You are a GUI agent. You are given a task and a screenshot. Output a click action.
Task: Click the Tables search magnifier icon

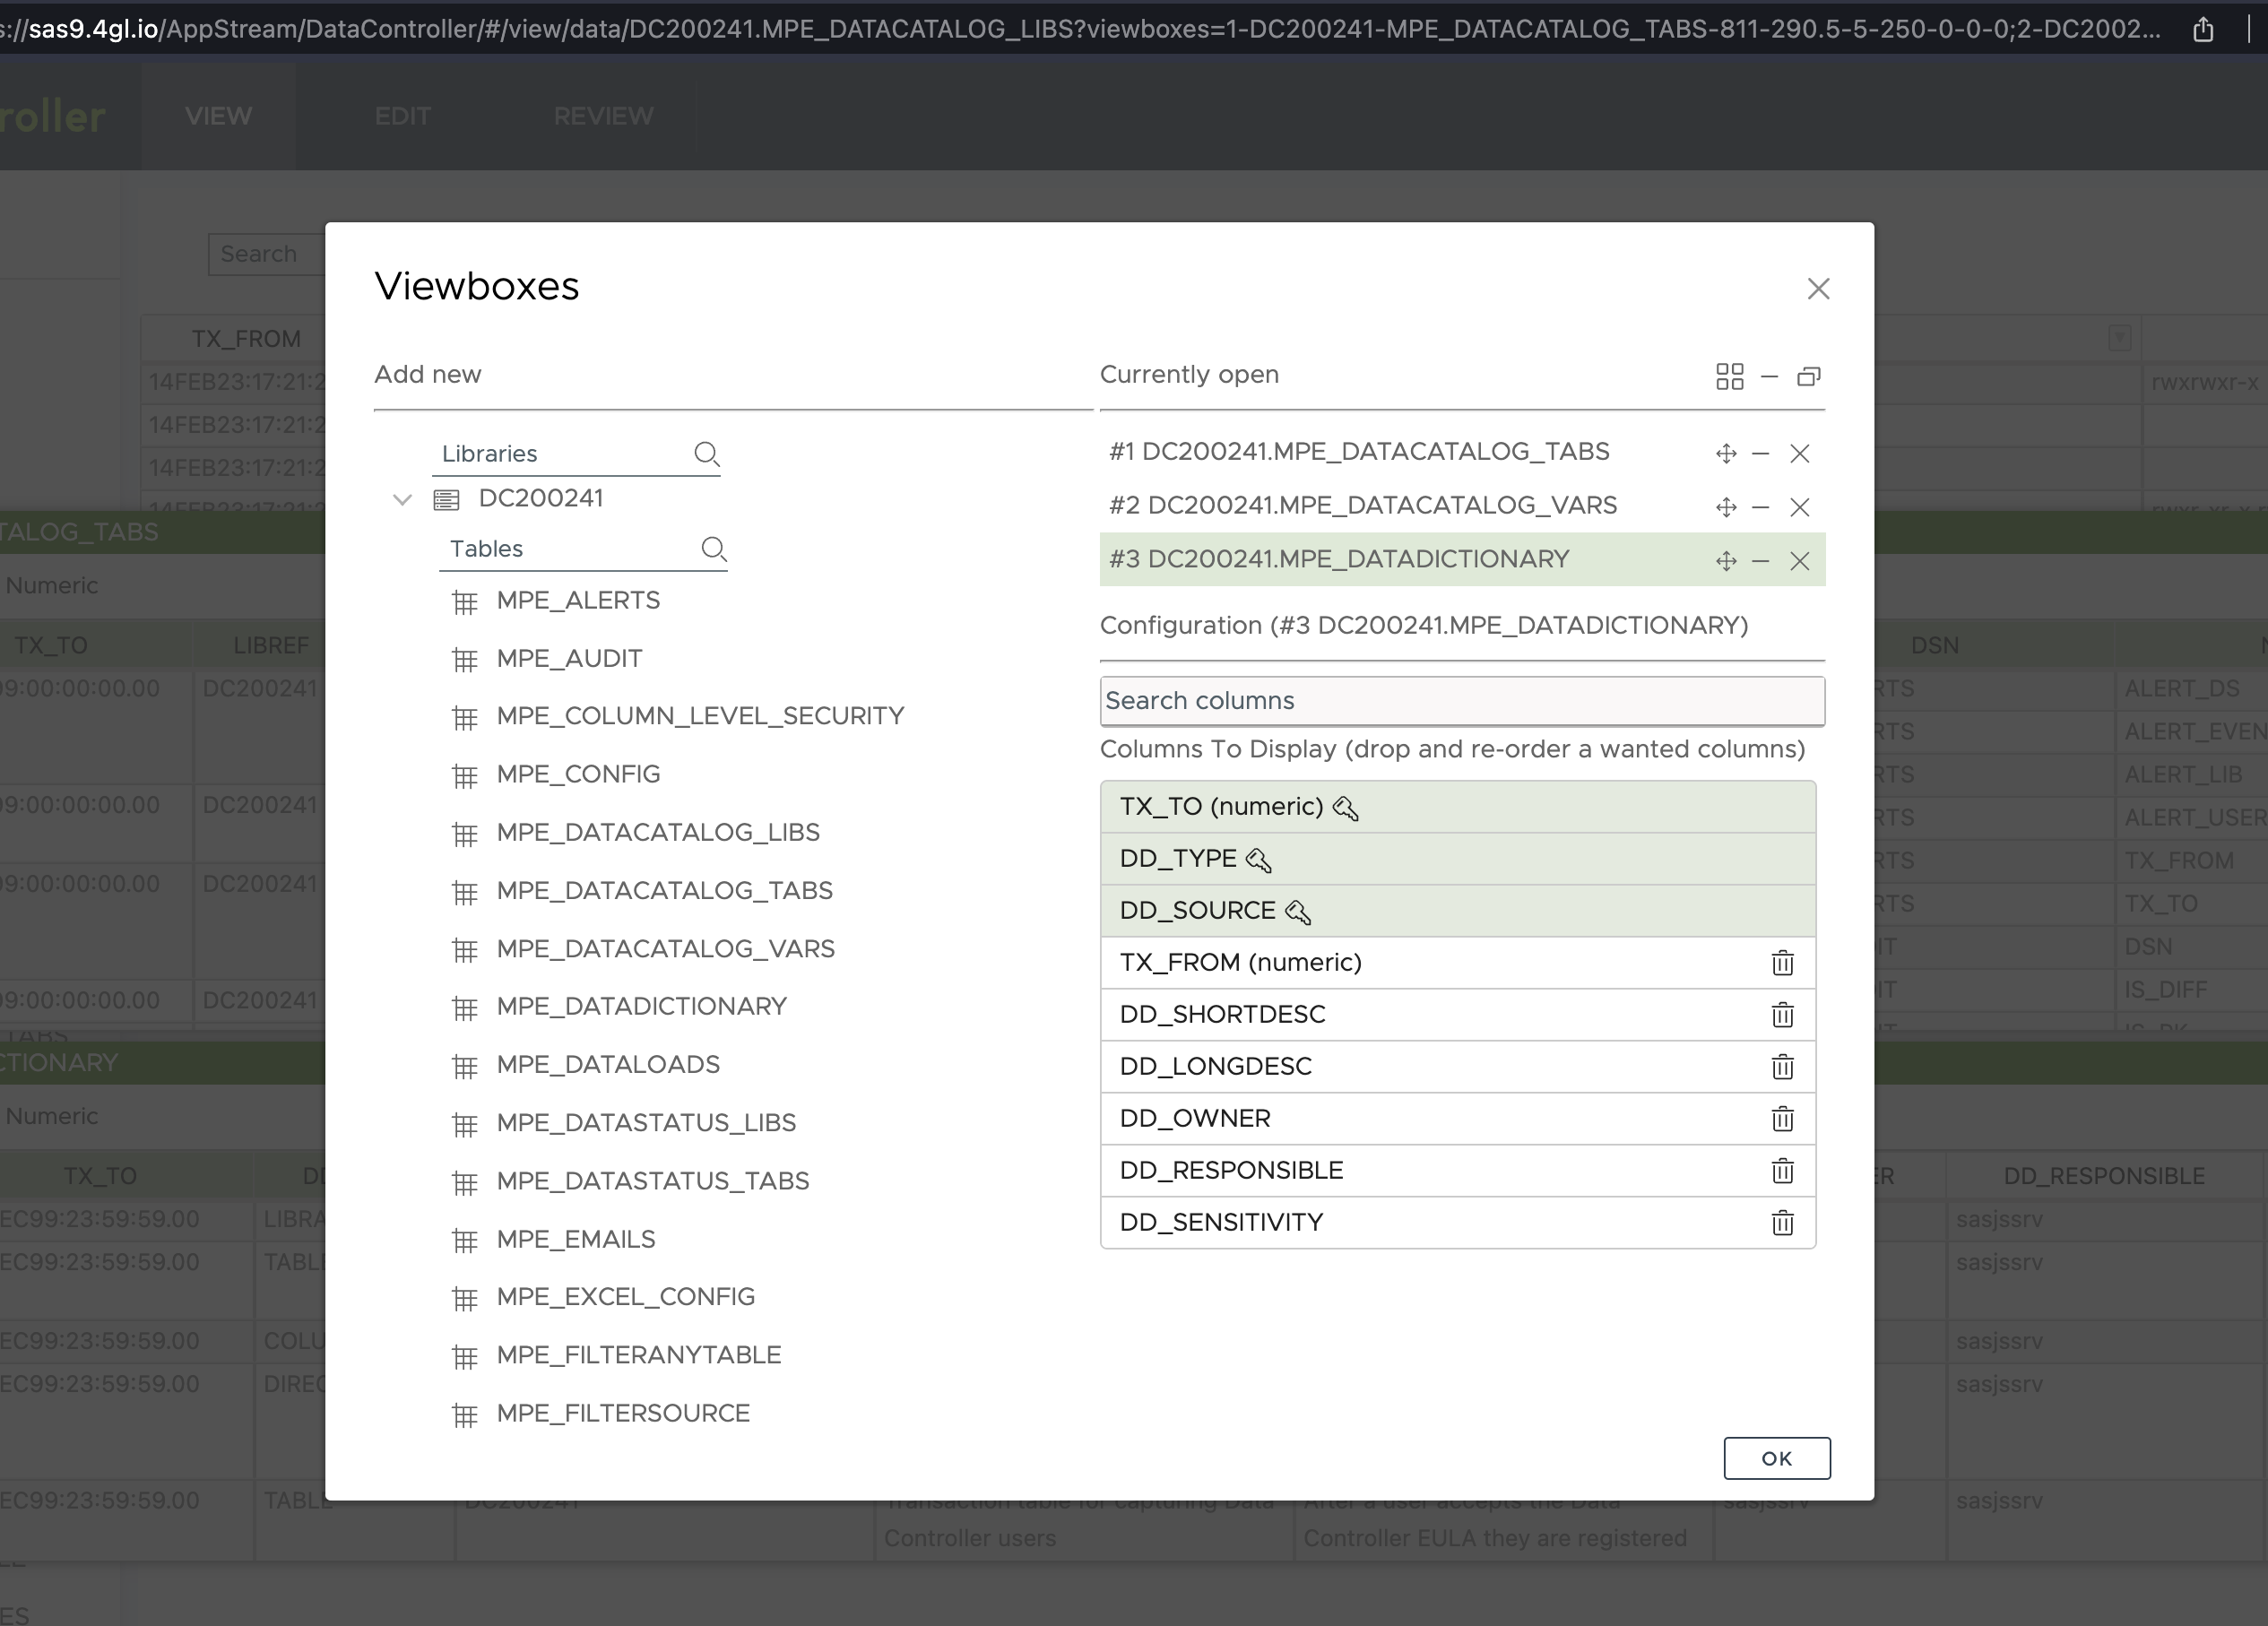(x=713, y=549)
